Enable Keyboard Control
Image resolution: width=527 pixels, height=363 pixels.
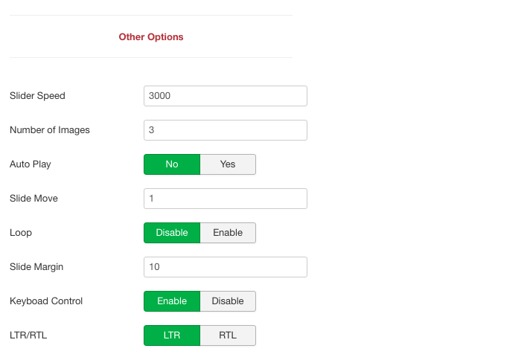172,301
